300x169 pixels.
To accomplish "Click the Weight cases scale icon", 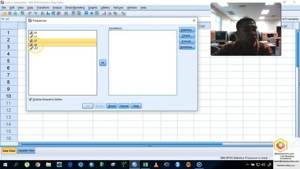I will coord(92,13).
